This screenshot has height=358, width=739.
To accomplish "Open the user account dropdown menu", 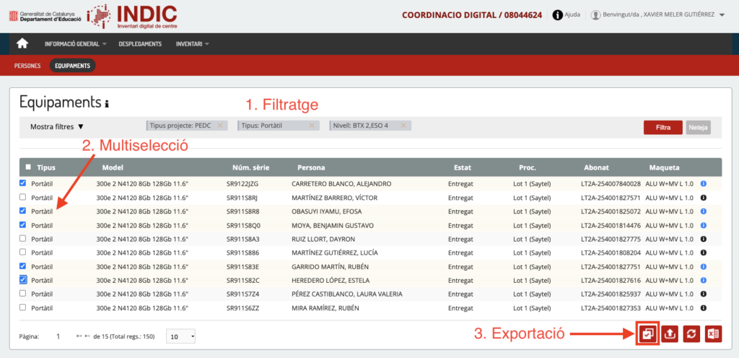I will [722, 15].
